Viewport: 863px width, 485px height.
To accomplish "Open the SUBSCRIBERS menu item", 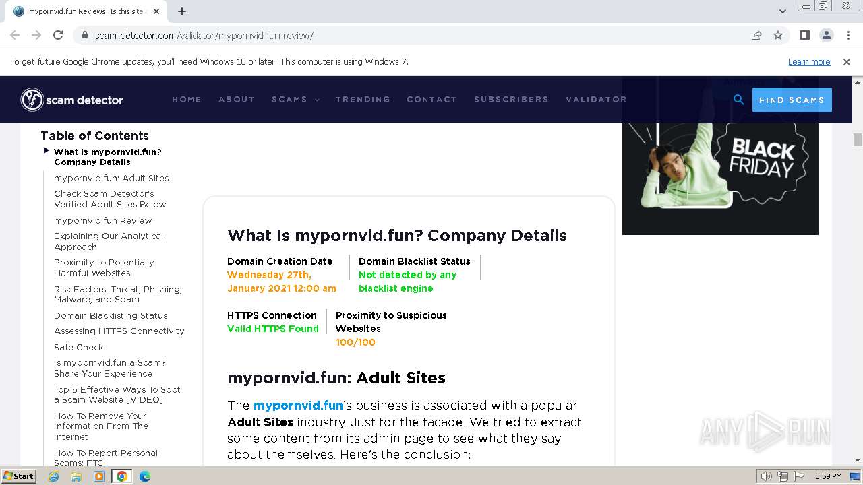I will (x=511, y=99).
